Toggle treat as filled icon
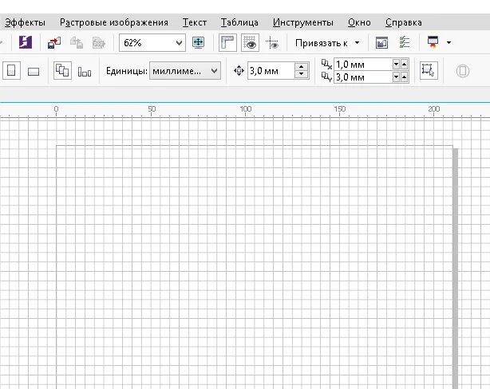 click(x=429, y=71)
